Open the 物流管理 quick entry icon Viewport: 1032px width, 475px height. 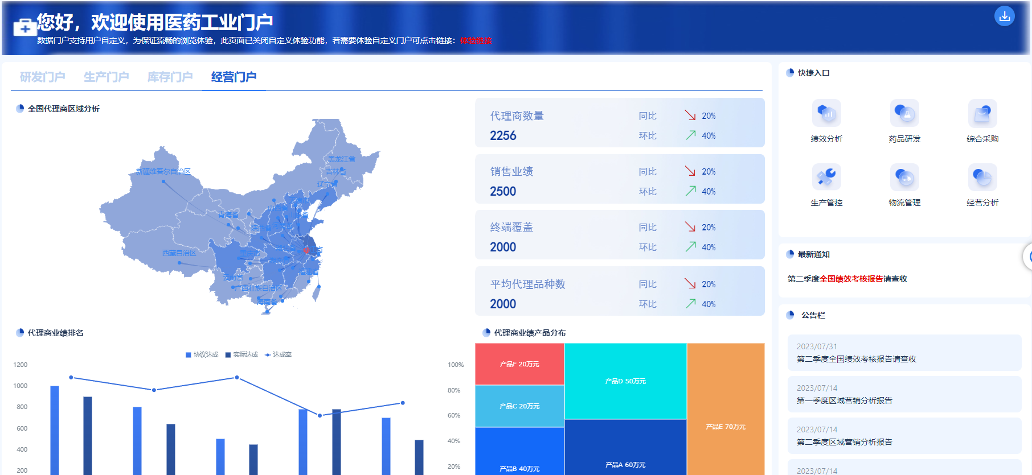point(904,177)
